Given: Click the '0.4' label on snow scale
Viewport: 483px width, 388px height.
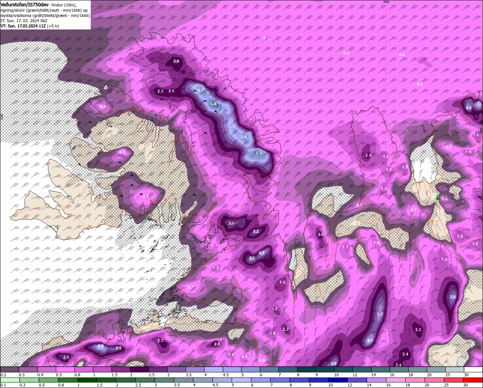Looking at the screenshot, I should pyautogui.click(x=40, y=375).
